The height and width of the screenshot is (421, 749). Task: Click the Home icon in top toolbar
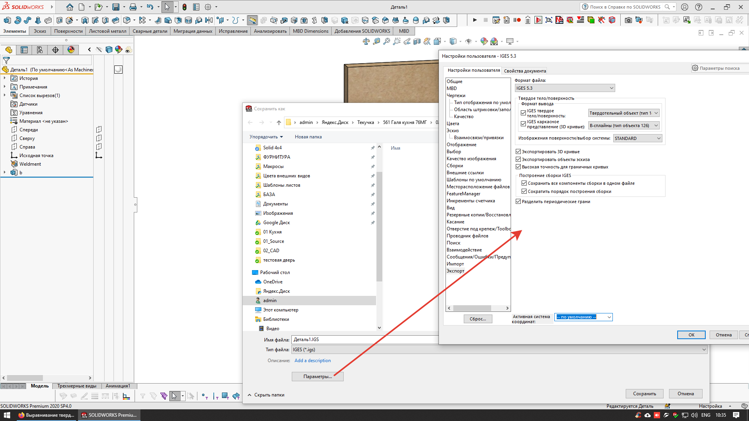point(69,7)
